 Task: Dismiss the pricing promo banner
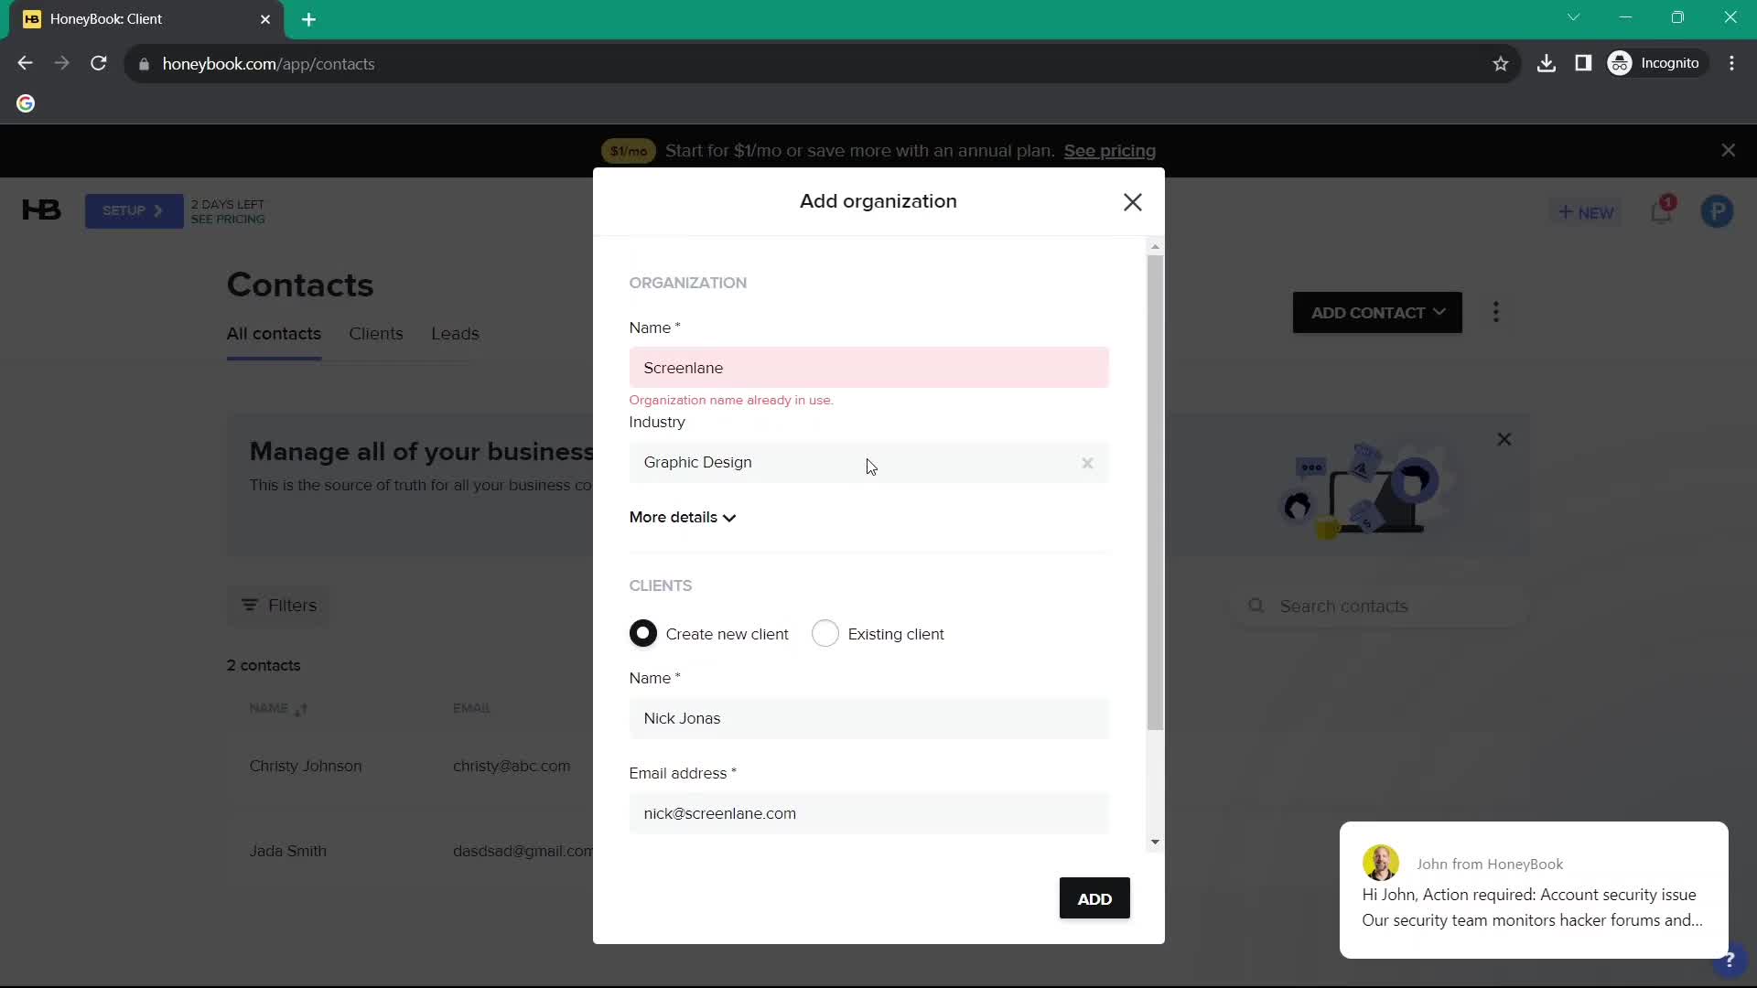(x=1728, y=150)
